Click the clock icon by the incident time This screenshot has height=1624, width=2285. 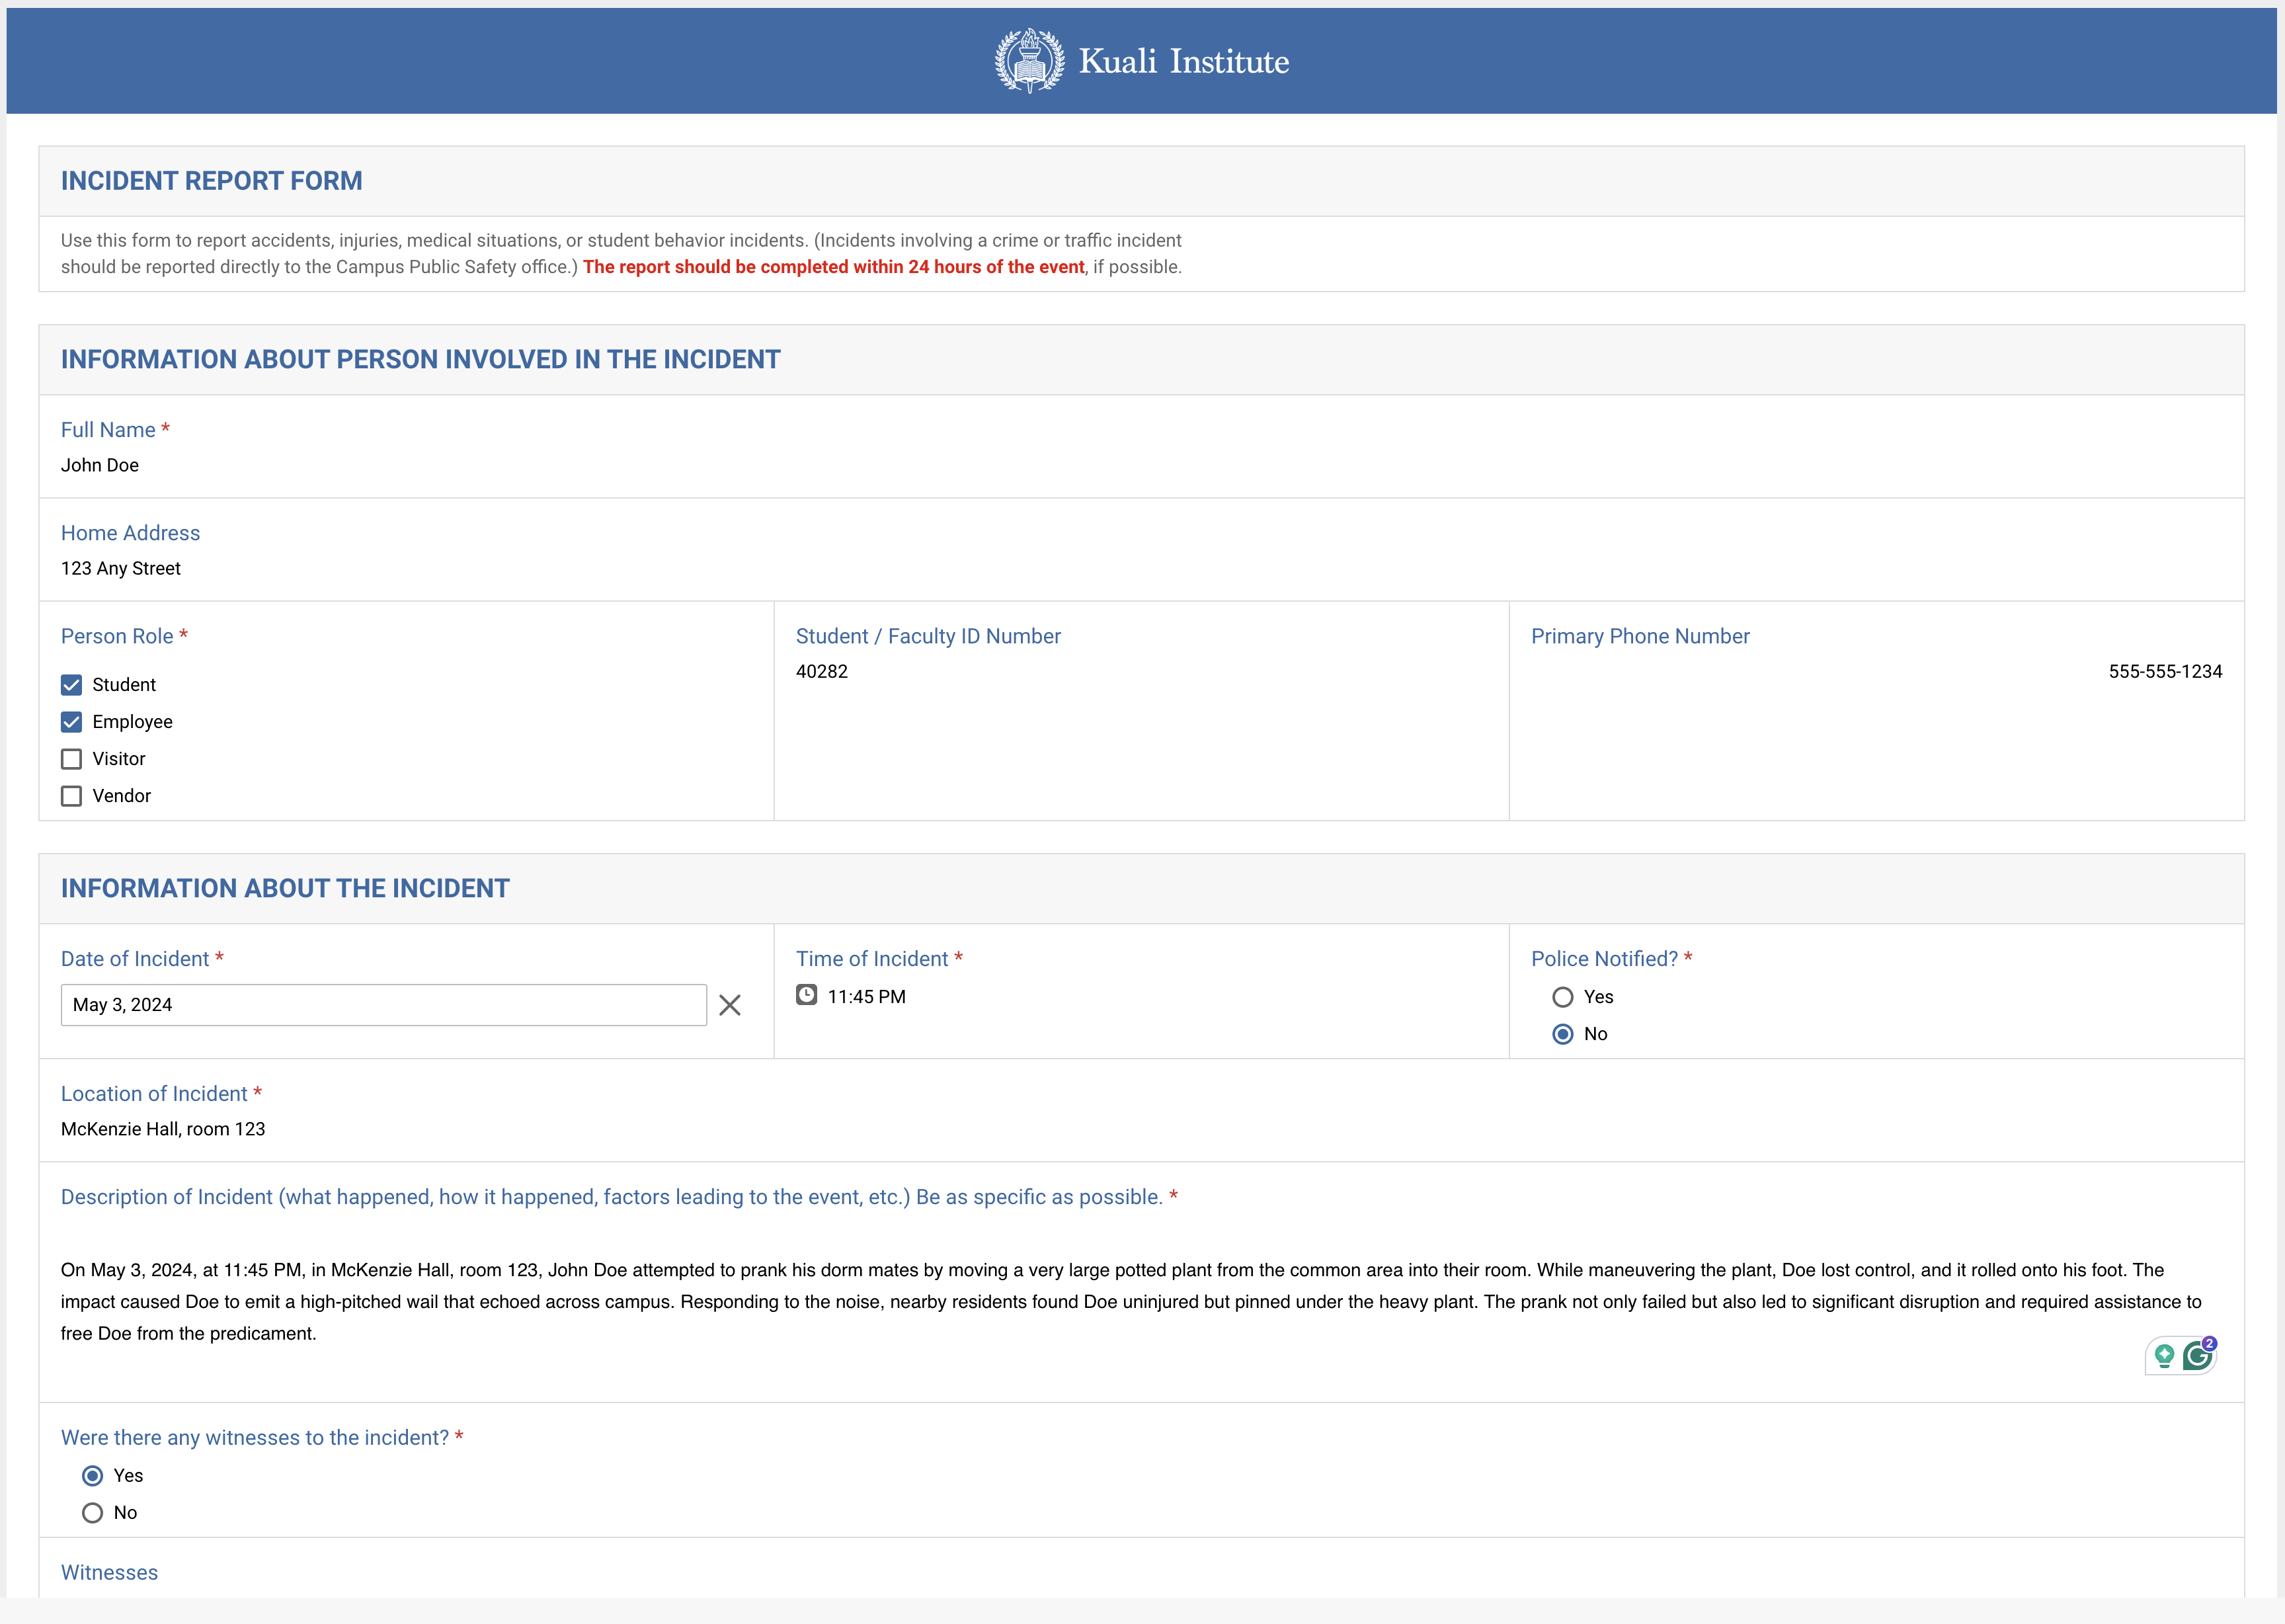(806, 995)
